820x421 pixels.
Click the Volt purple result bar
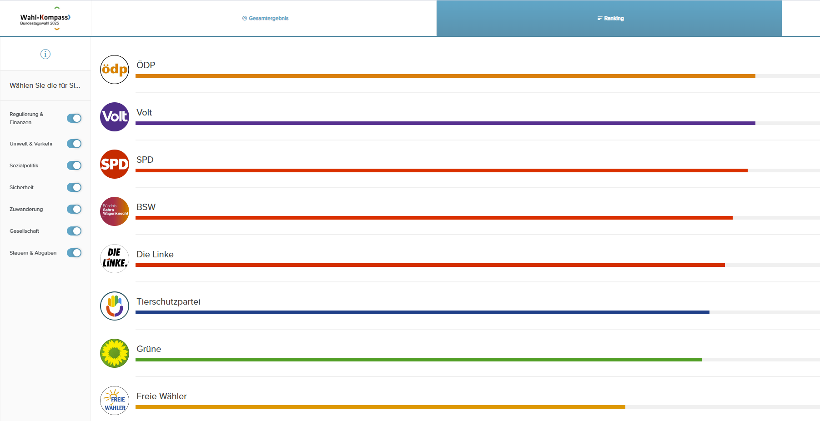coord(445,123)
